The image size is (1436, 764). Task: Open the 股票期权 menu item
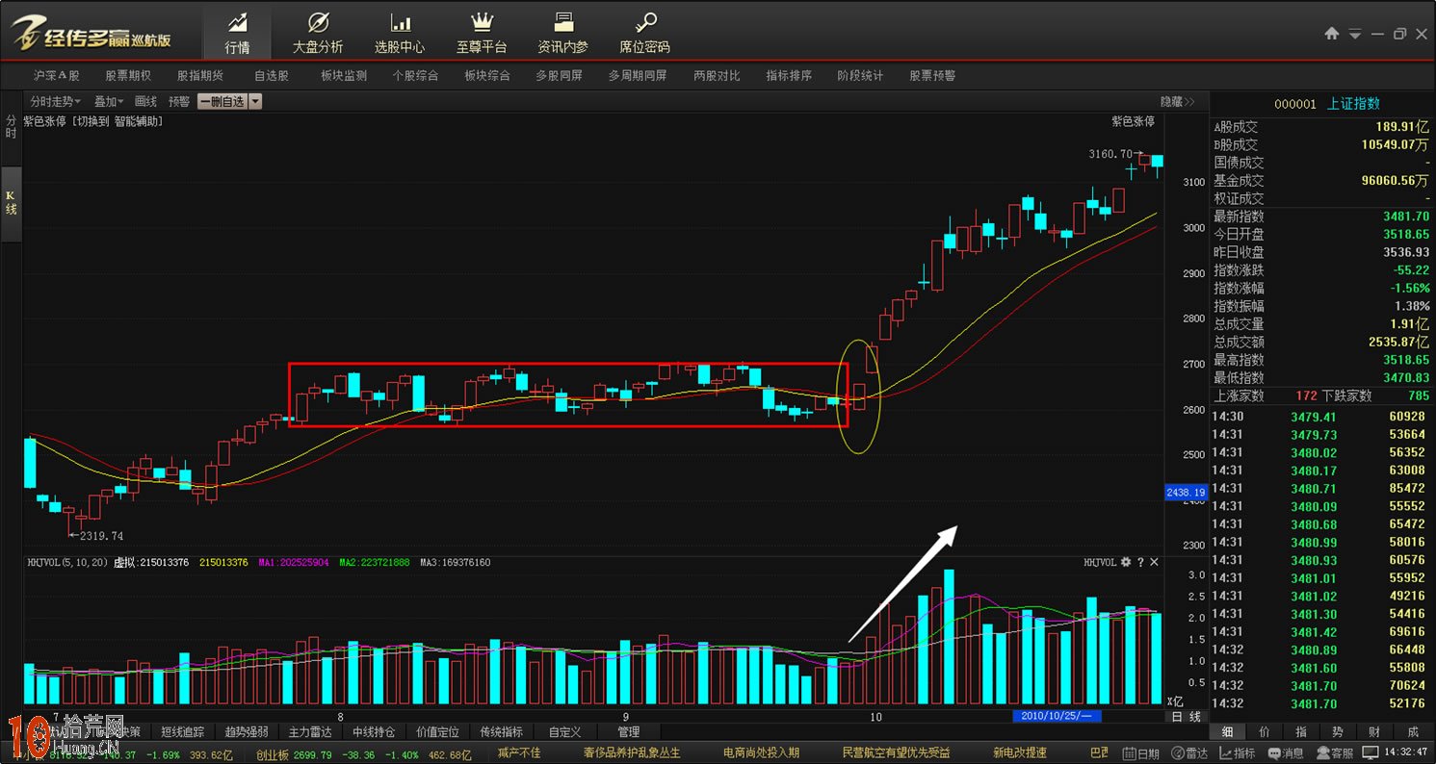click(128, 75)
